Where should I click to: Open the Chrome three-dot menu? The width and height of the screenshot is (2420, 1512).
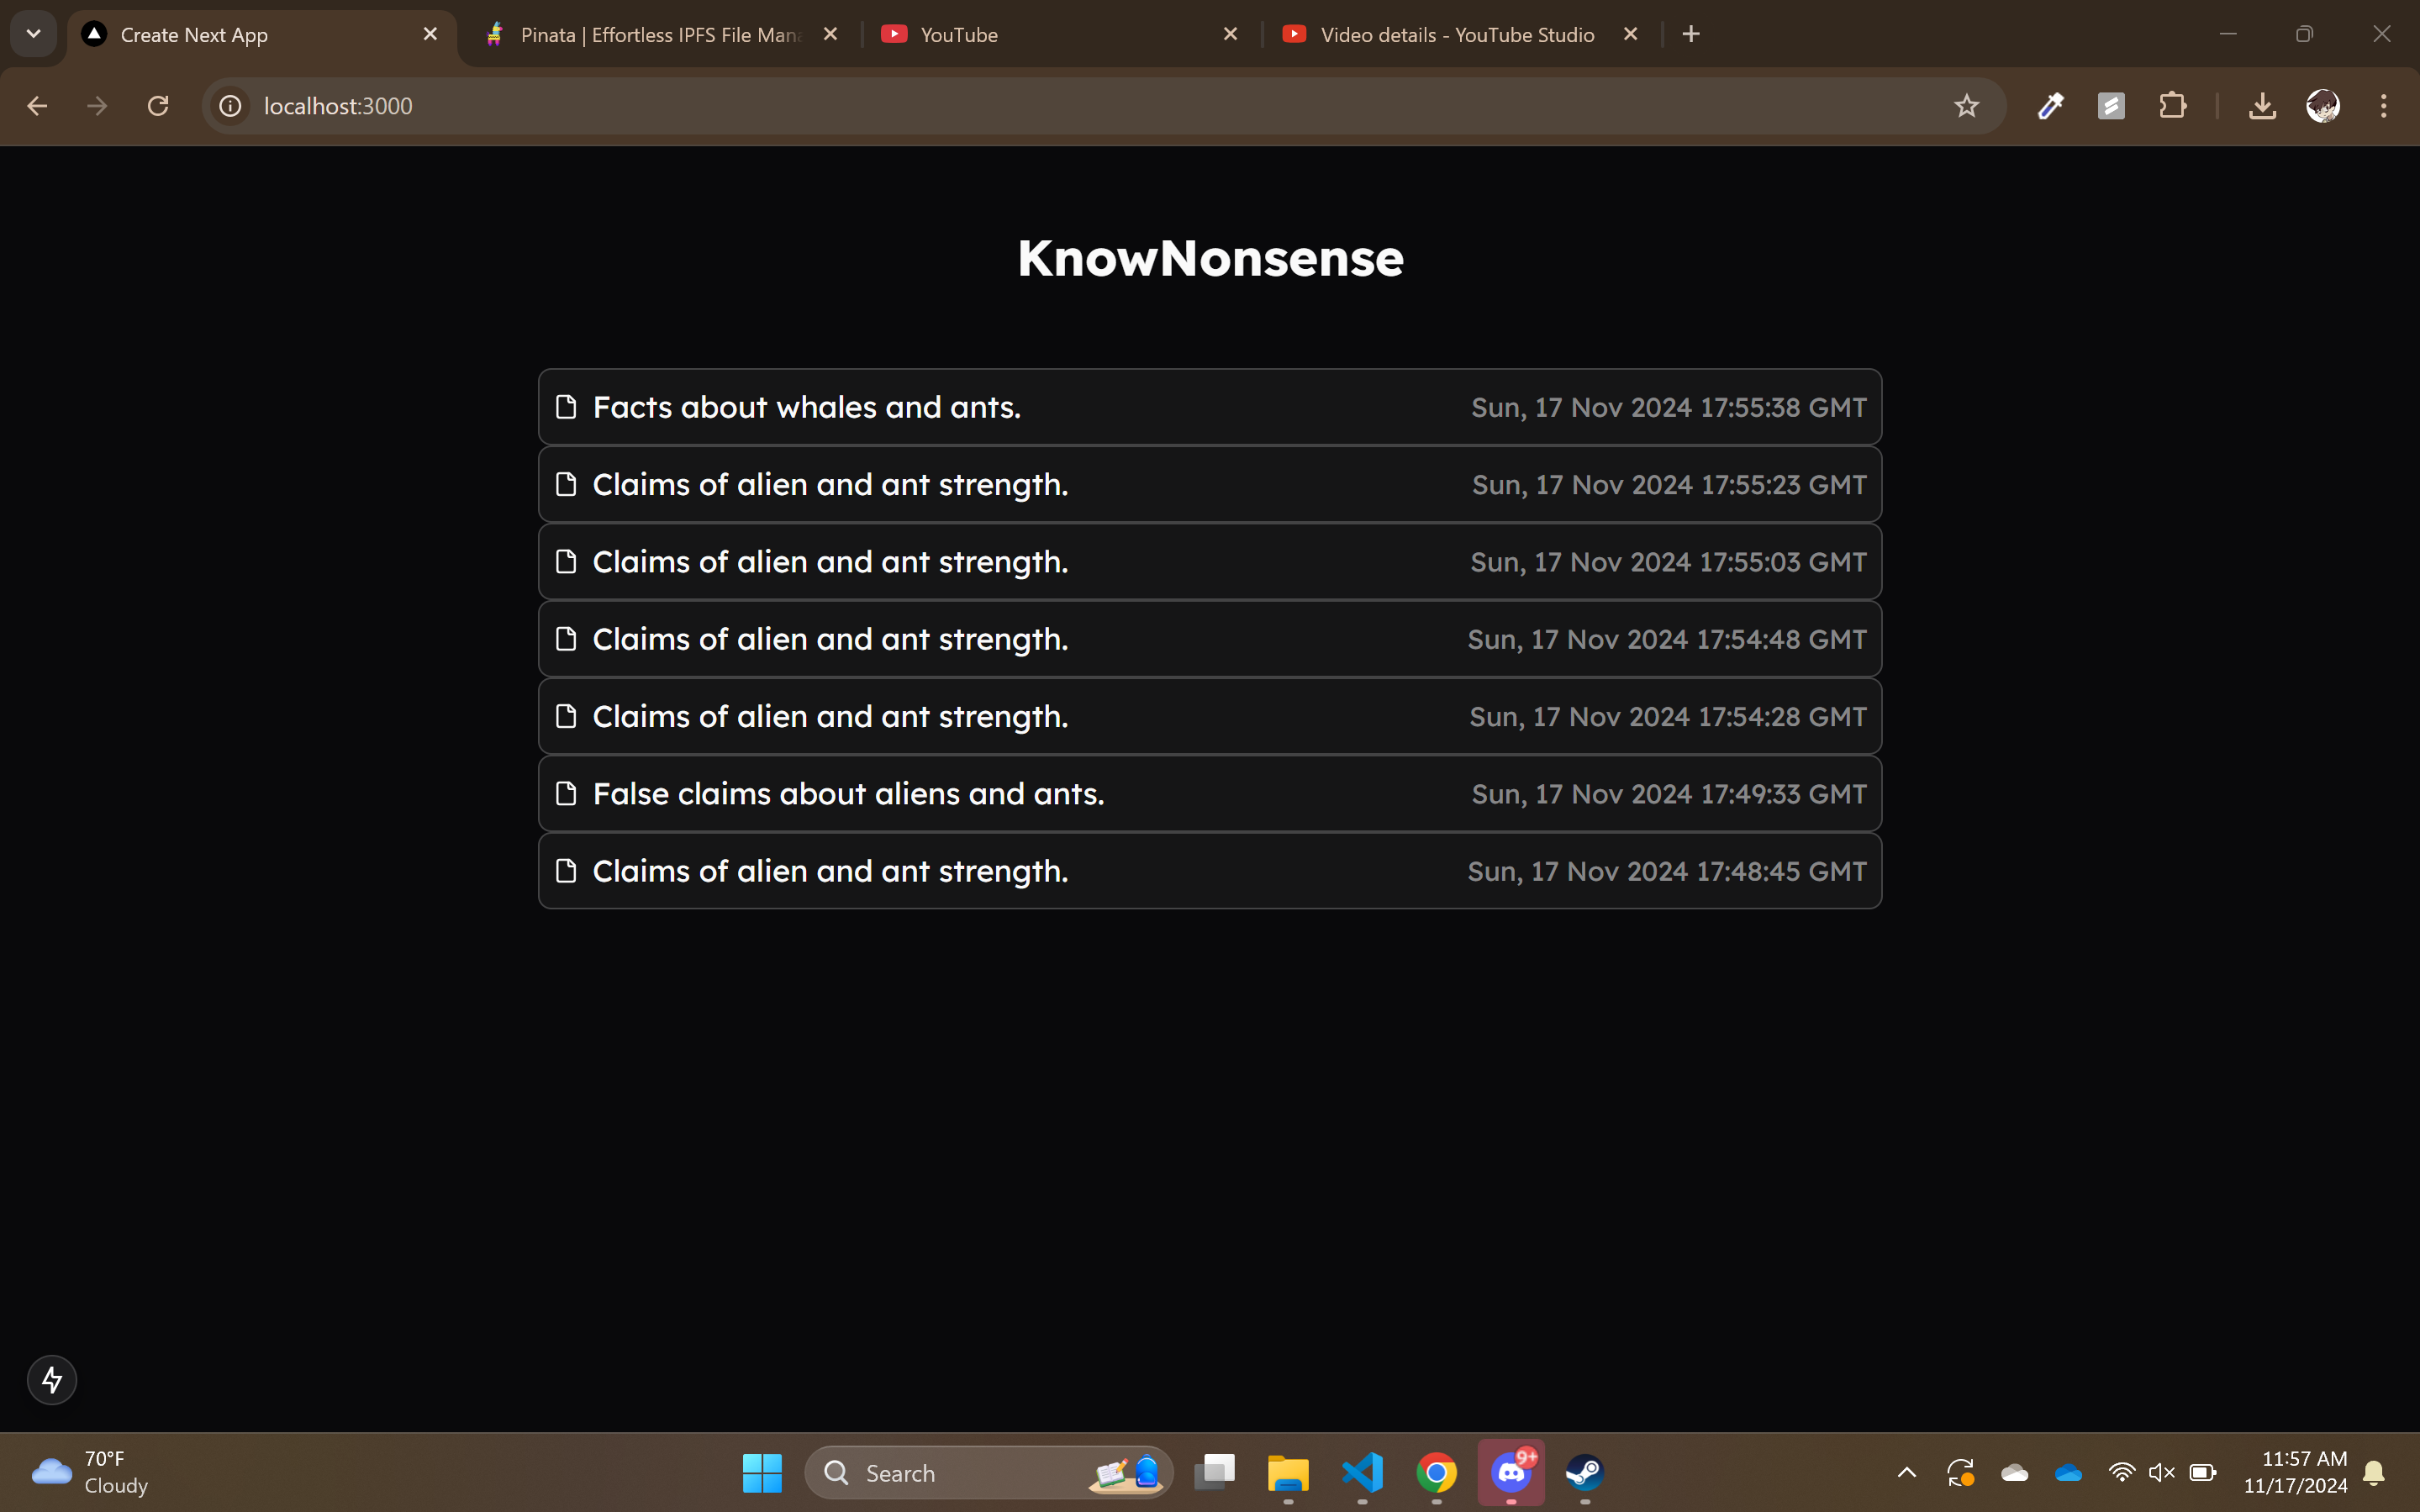(x=2384, y=106)
